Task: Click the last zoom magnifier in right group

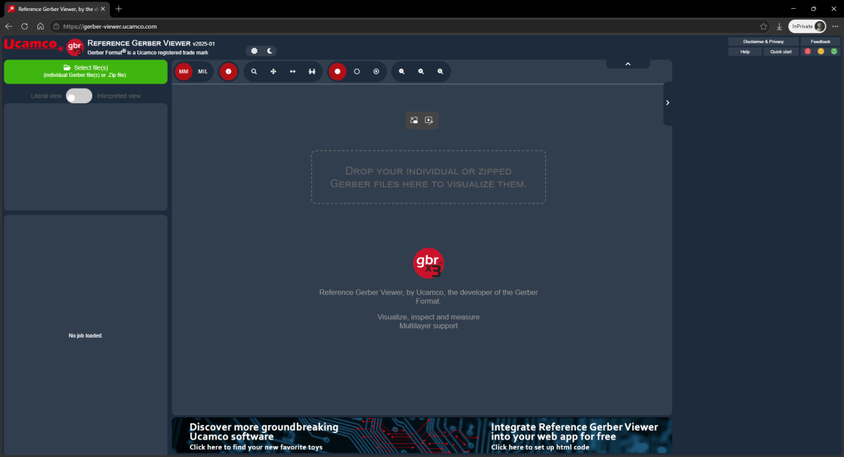Action: [440, 72]
